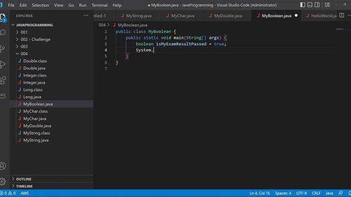Open the Terminal menu
Image resolution: width=351 pixels, height=197 pixels.
click(x=100, y=5)
